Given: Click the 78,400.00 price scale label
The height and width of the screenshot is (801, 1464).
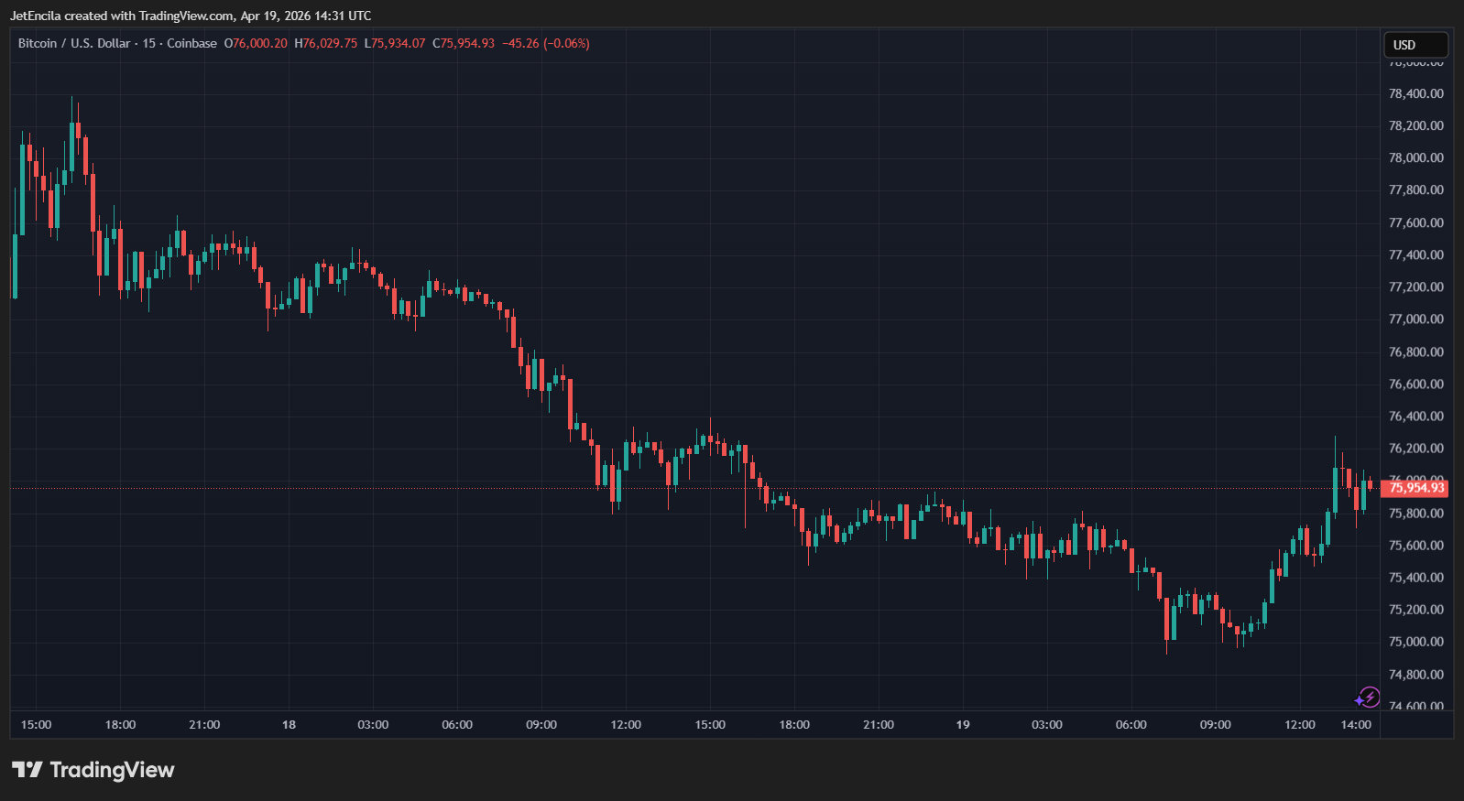Looking at the screenshot, I should pyautogui.click(x=1415, y=93).
